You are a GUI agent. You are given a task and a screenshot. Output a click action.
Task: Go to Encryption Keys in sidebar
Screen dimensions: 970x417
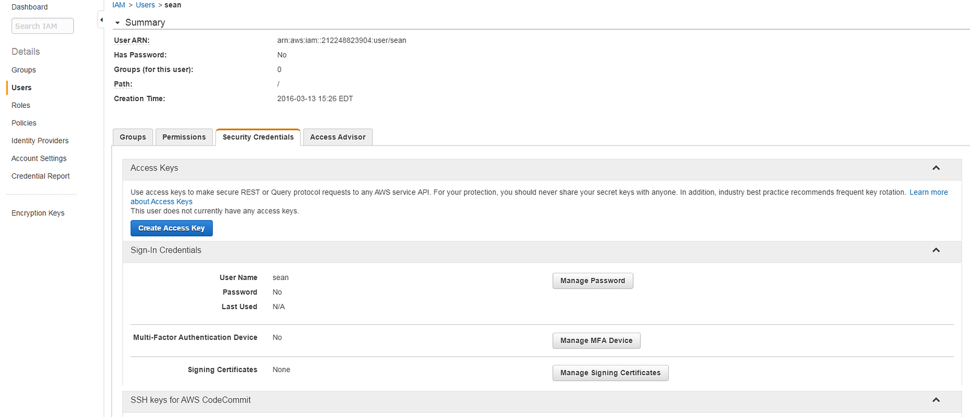pos(38,213)
